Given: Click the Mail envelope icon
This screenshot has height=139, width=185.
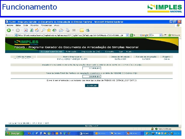Looking at the screenshot, I should 61,30.
